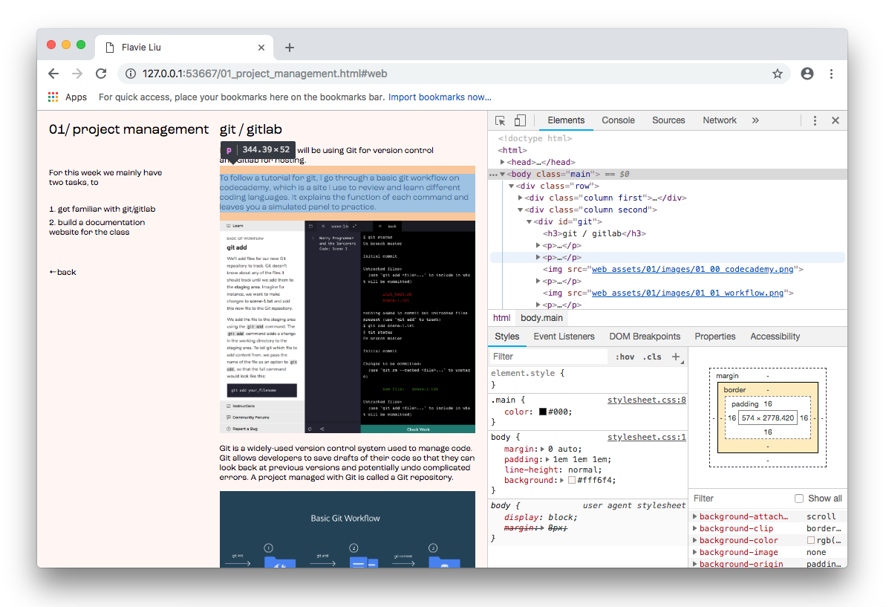The image size is (886, 607).
Task: Switch to the Elements tab
Action: (566, 120)
